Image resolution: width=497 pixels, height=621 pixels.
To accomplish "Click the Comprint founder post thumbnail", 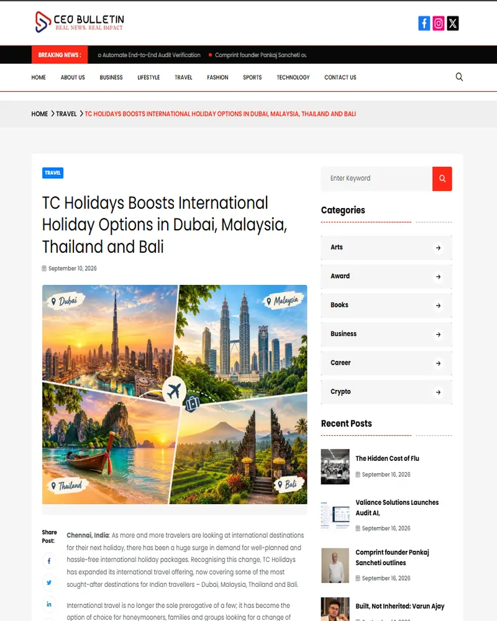I will point(335,566).
